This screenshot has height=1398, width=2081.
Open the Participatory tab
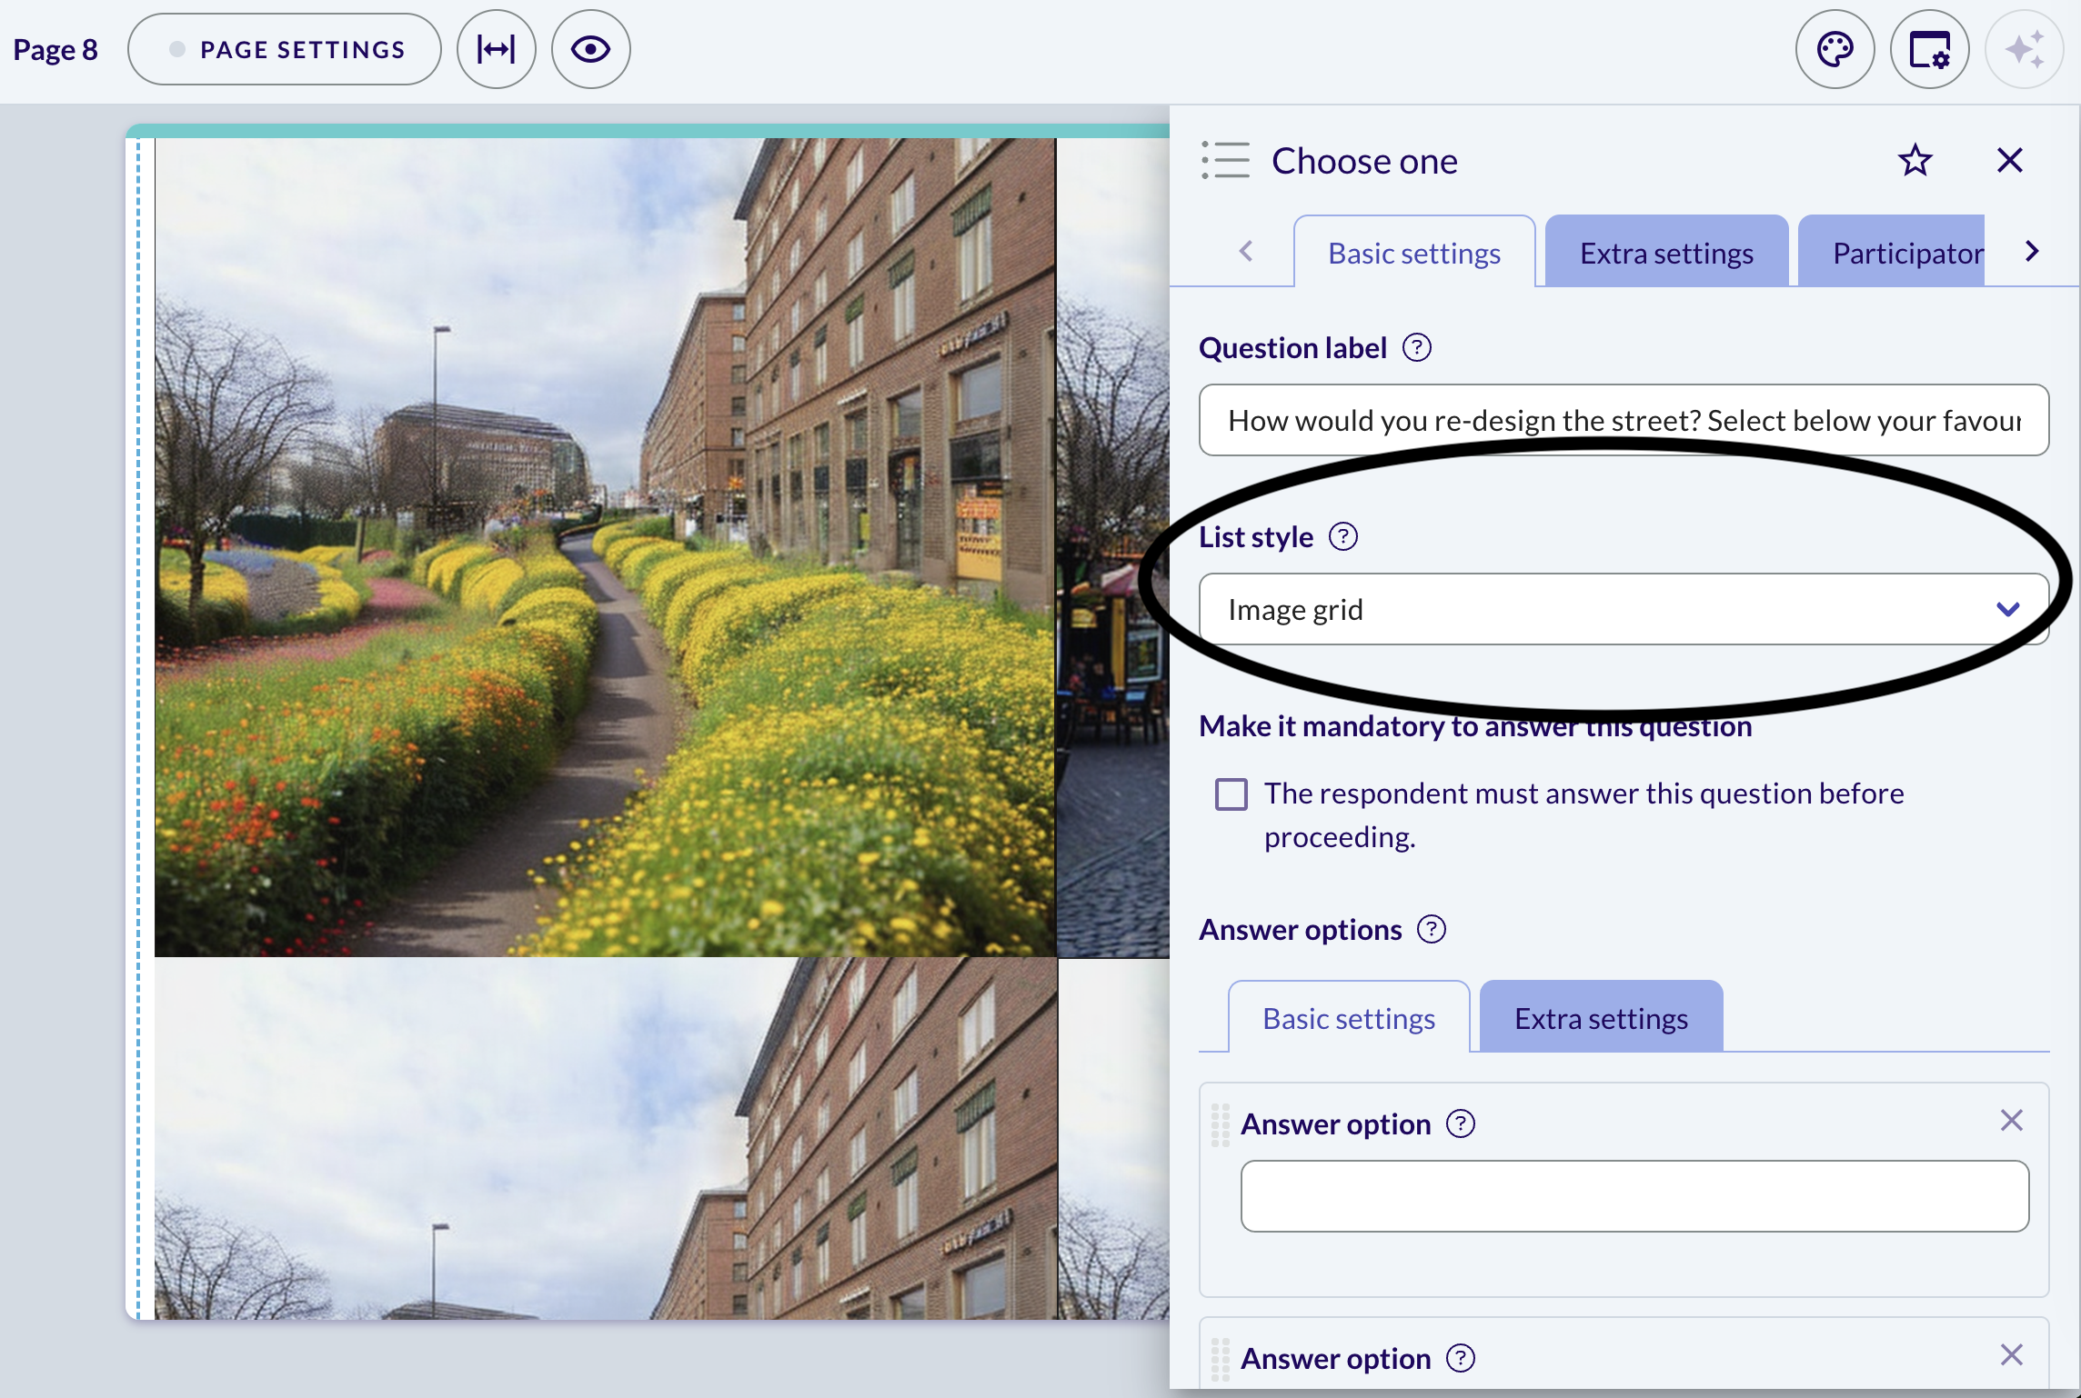coord(1892,253)
